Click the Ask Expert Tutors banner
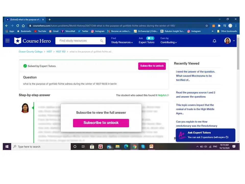This screenshot has width=245, height=184. [x=205, y=135]
